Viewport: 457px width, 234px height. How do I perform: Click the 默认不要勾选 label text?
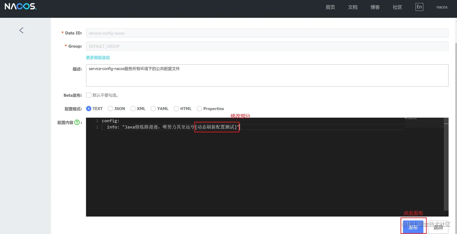click(x=105, y=95)
